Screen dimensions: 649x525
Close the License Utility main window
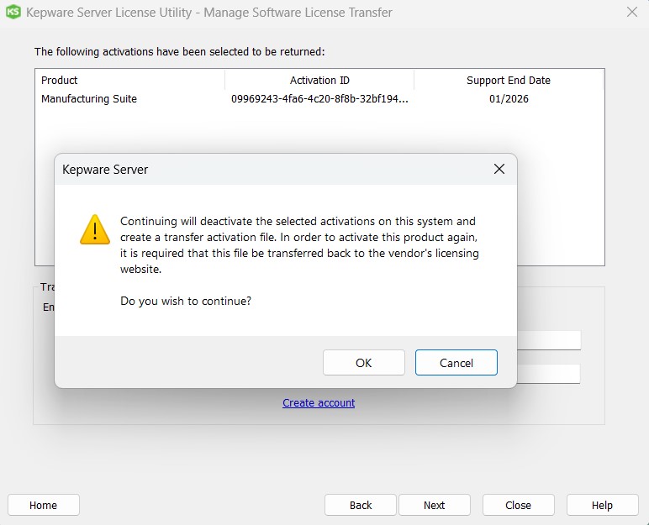click(631, 13)
